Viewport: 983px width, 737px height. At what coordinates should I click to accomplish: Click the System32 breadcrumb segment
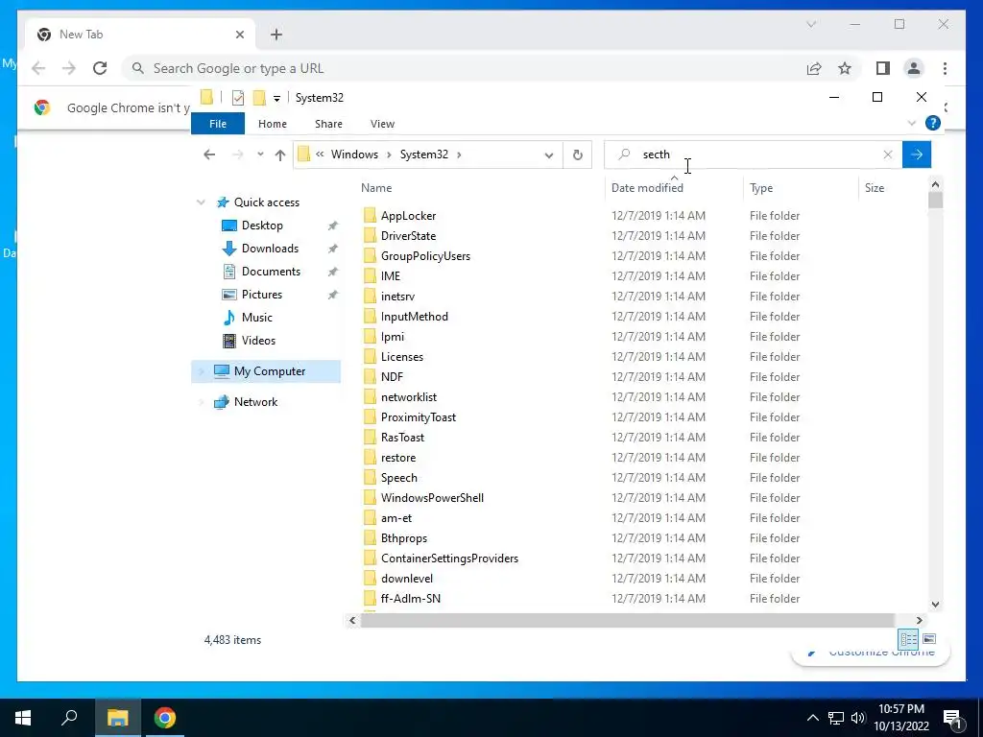point(423,155)
